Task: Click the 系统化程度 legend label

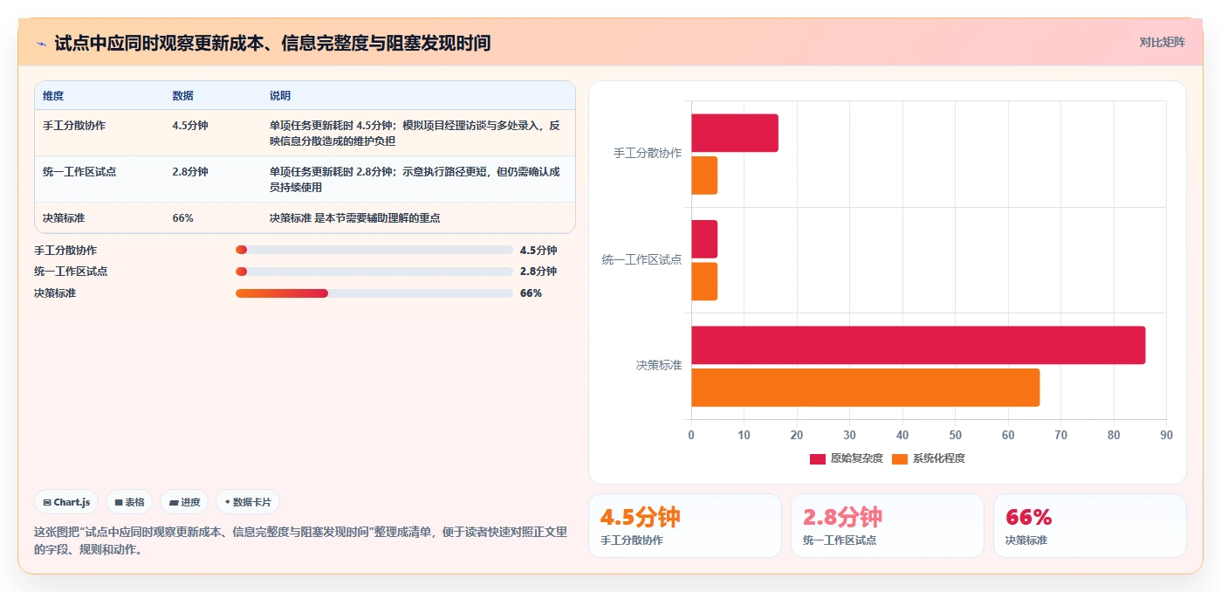Action: point(938,458)
